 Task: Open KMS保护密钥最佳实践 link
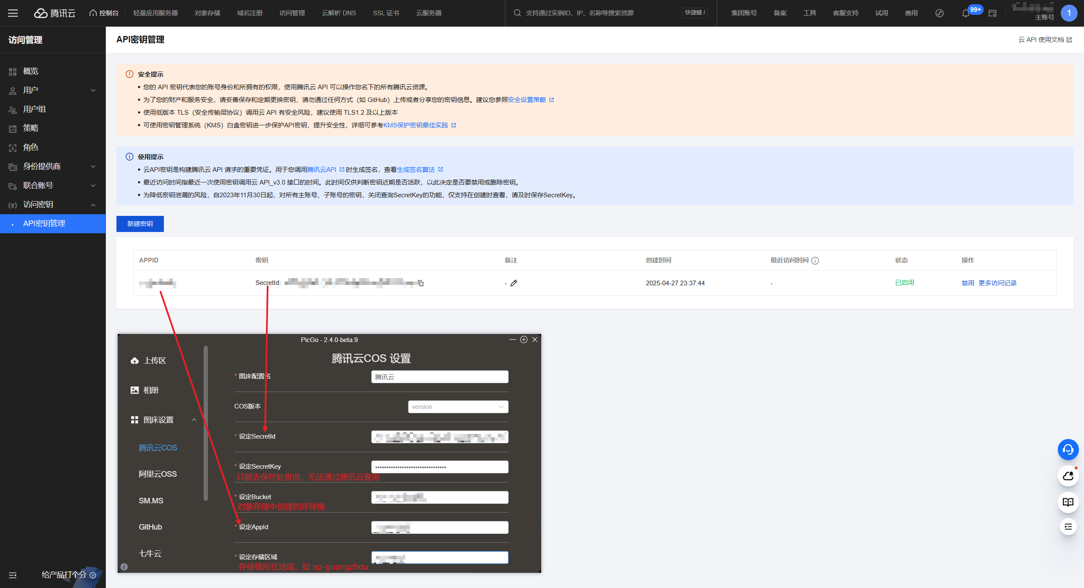click(419, 125)
